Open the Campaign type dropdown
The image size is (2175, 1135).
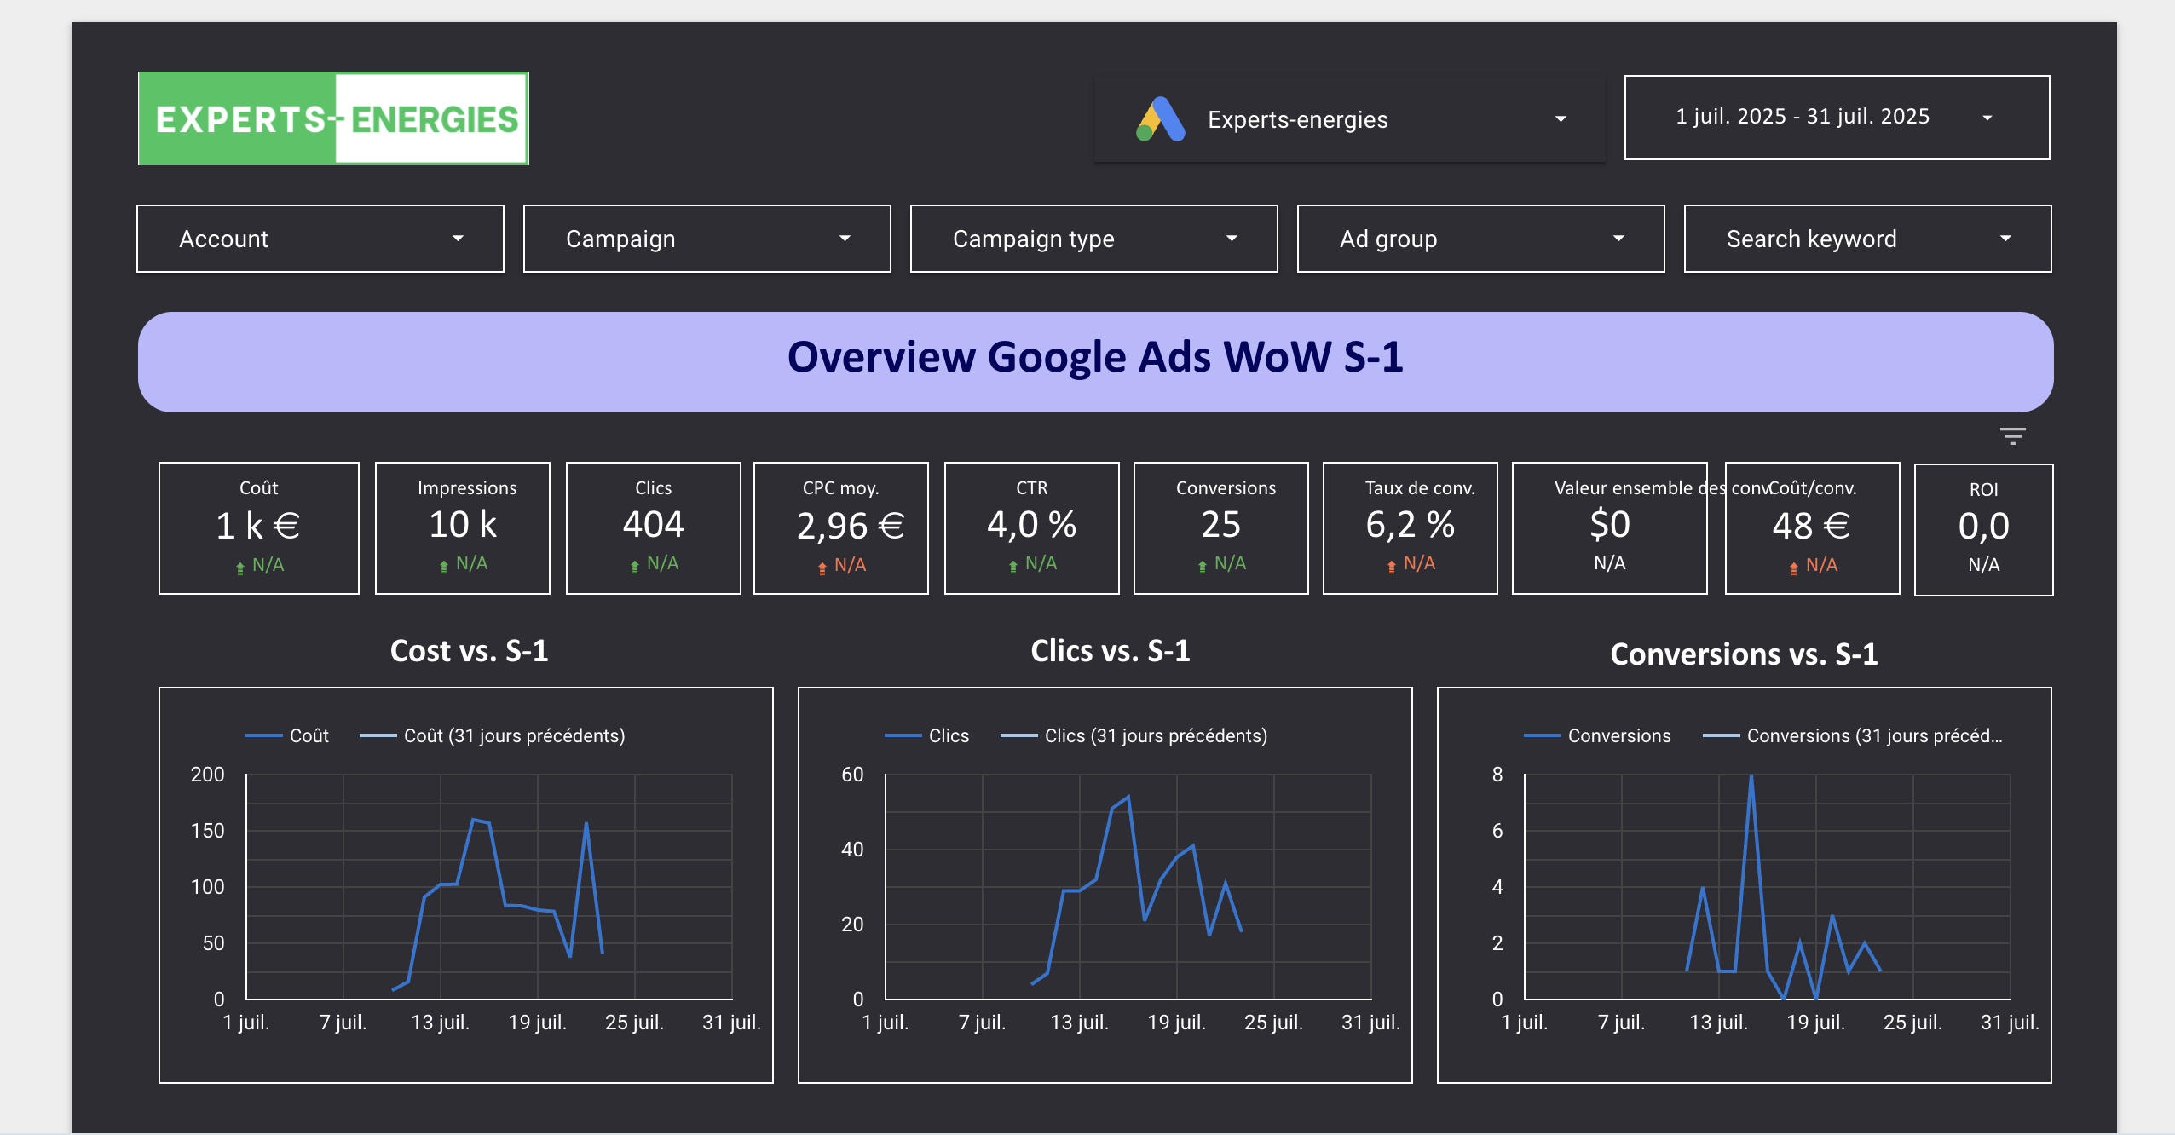1093,239
